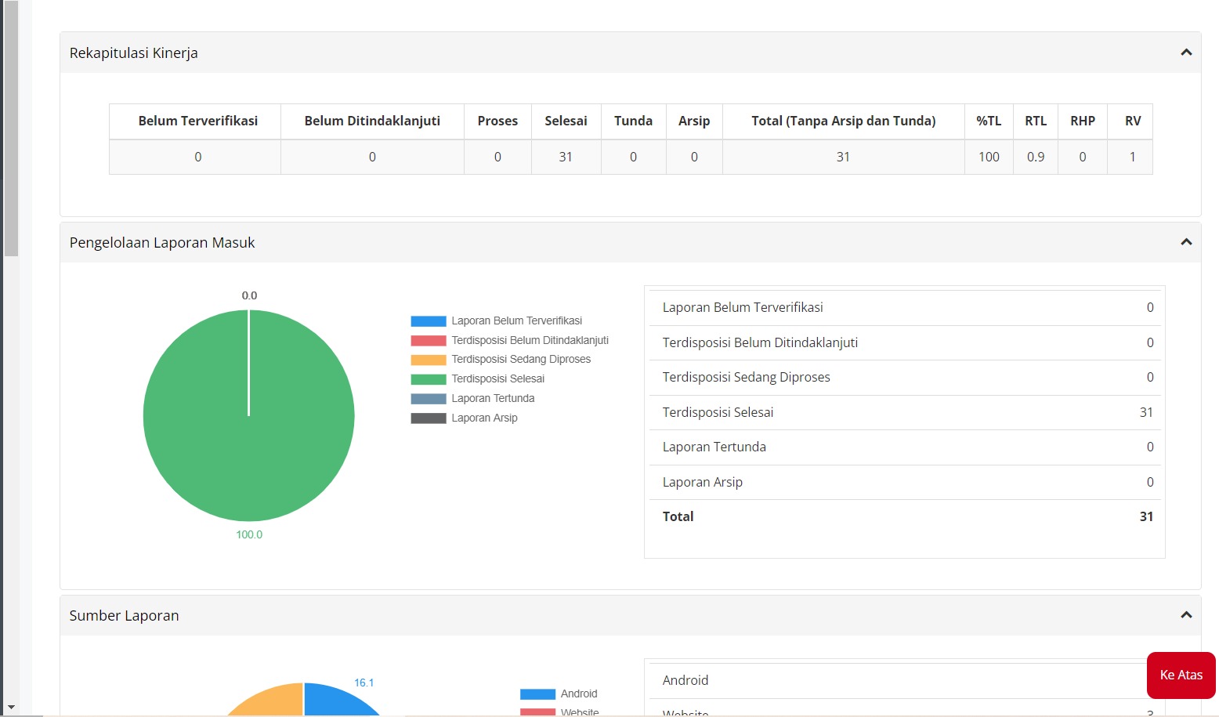Click the Rekapitulasi Kinerja panel title

pos(133,53)
